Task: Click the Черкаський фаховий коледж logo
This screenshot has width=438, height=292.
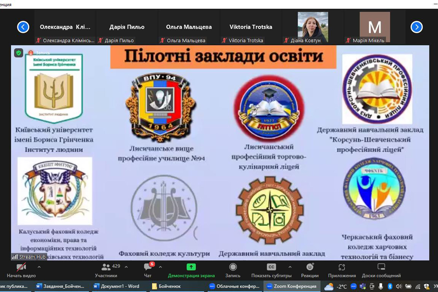Action: coord(374,189)
